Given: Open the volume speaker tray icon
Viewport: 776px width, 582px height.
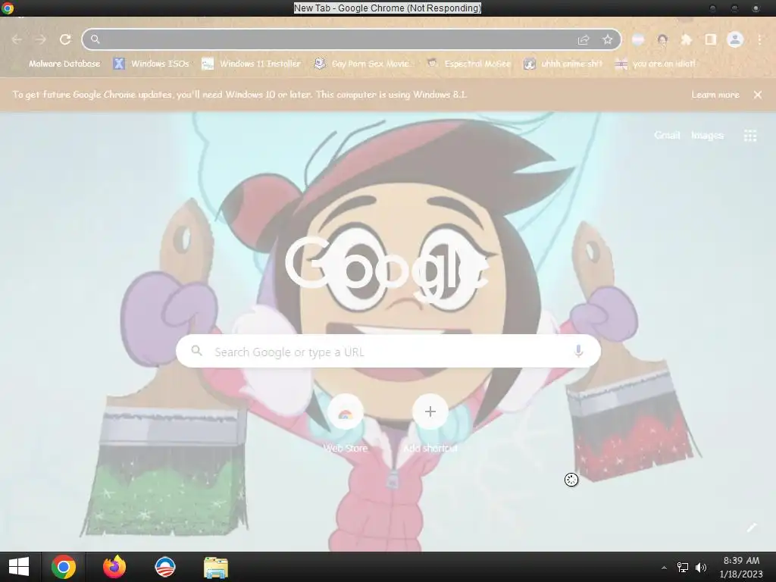Looking at the screenshot, I should (701, 568).
